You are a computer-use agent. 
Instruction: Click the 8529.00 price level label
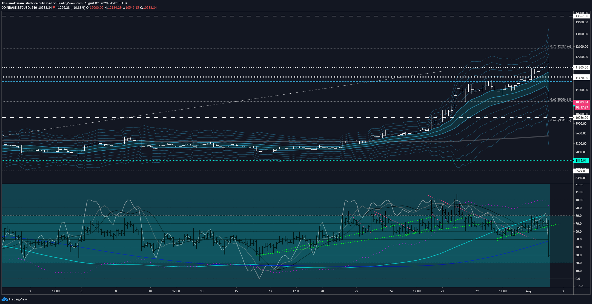[581, 171]
